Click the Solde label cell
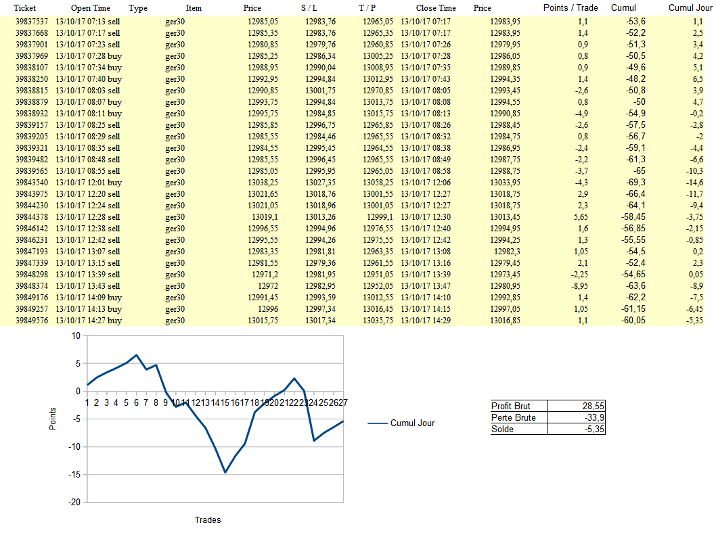Viewport: 716px width, 535px height. click(x=519, y=429)
